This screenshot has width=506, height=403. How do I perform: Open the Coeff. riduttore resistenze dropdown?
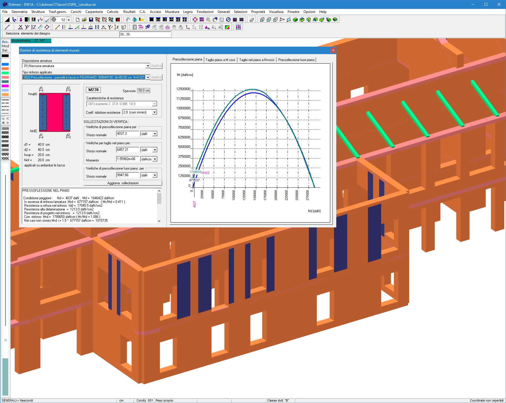(x=154, y=112)
